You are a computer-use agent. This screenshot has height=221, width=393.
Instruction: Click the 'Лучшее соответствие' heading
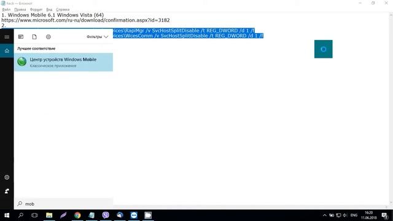click(x=36, y=48)
